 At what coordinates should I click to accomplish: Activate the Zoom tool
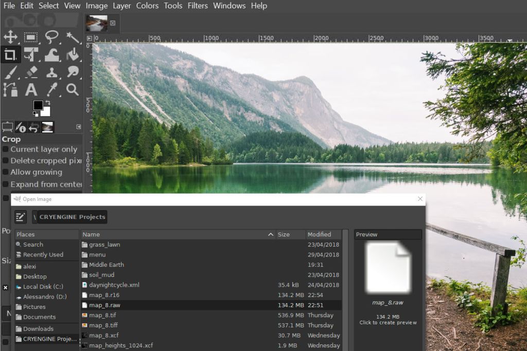(x=74, y=89)
